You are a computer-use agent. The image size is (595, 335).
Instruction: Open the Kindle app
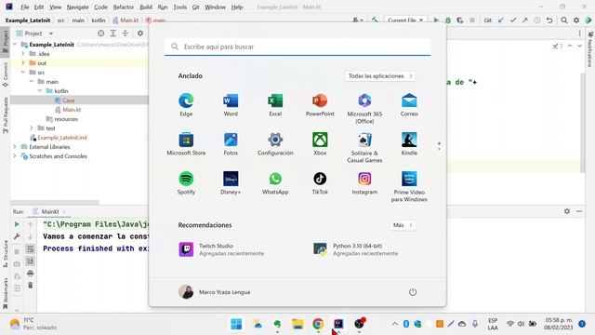coord(409,144)
